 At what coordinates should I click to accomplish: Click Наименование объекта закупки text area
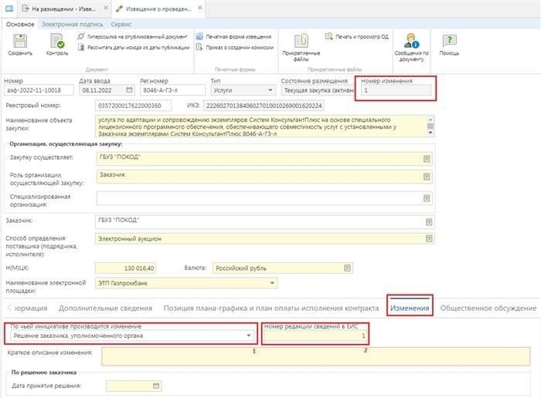(261, 126)
